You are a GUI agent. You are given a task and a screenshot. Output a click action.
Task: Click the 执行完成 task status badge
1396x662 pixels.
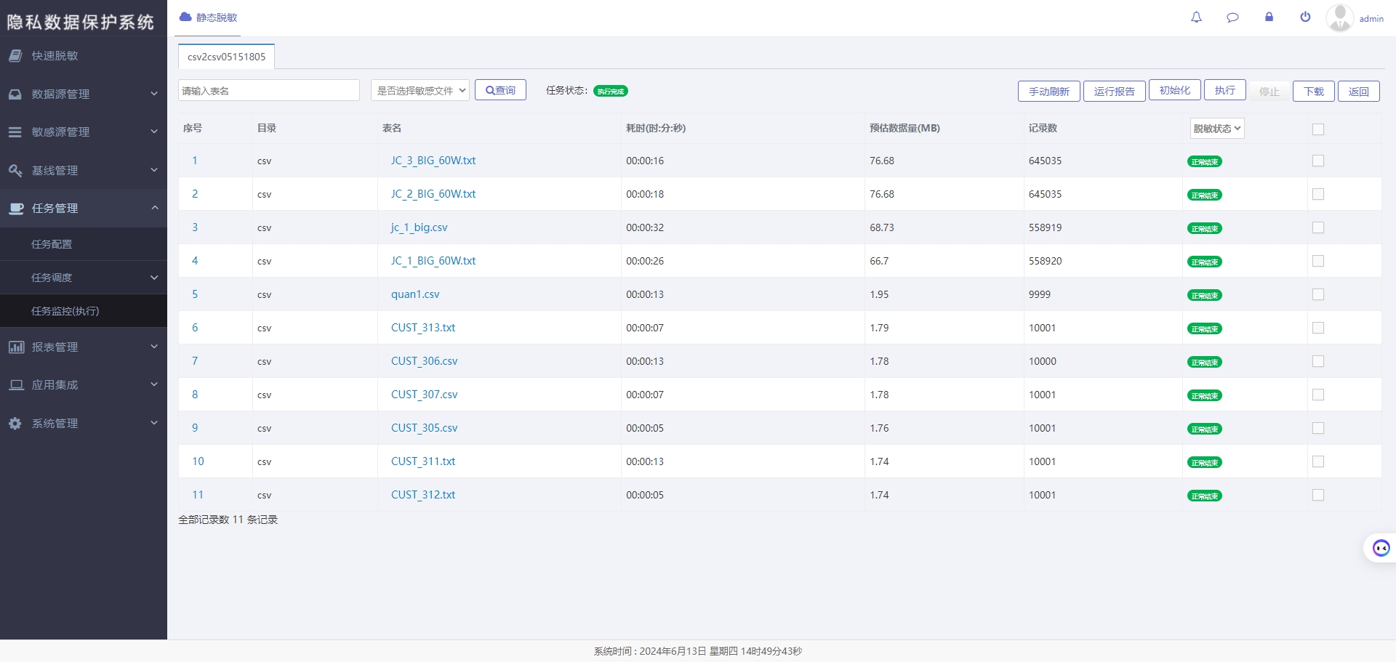611,91
